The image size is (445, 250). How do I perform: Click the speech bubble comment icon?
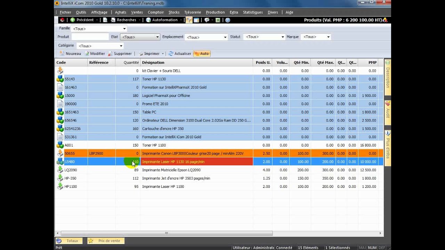(x=207, y=20)
